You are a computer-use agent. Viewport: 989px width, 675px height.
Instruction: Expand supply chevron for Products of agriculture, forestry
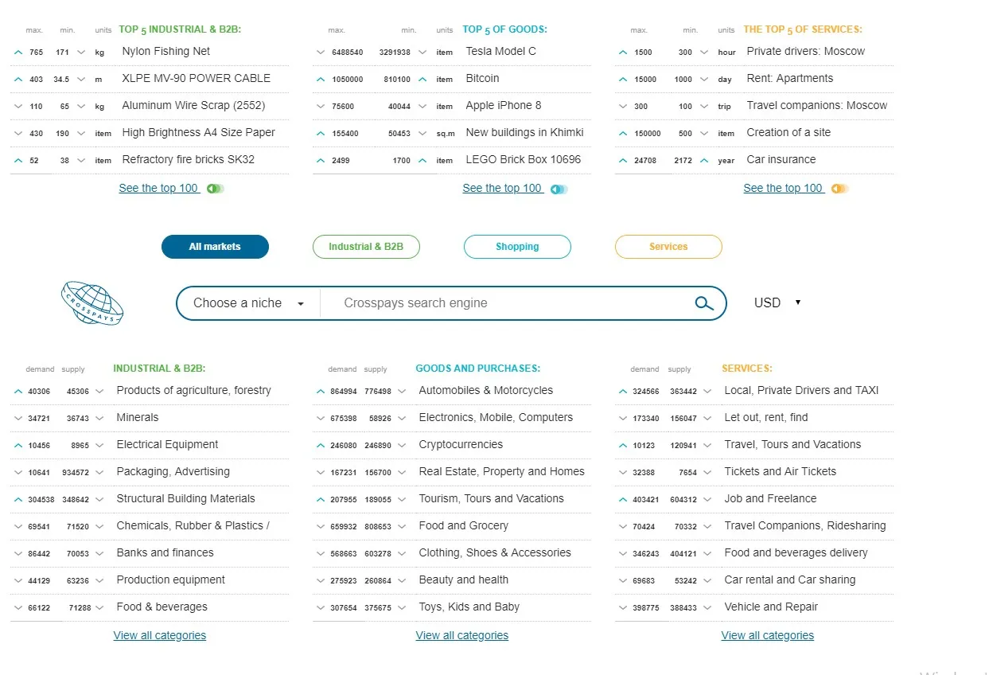99,392
